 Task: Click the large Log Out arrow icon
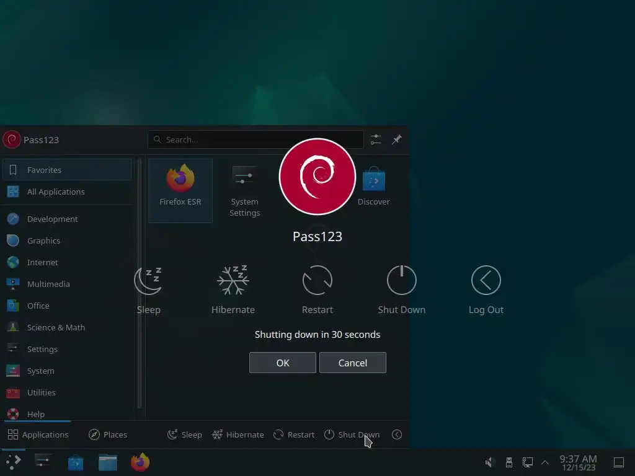[486, 280]
